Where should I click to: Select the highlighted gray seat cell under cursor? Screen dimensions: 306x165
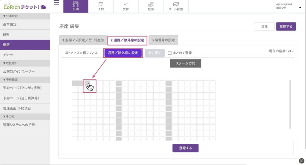(87, 83)
